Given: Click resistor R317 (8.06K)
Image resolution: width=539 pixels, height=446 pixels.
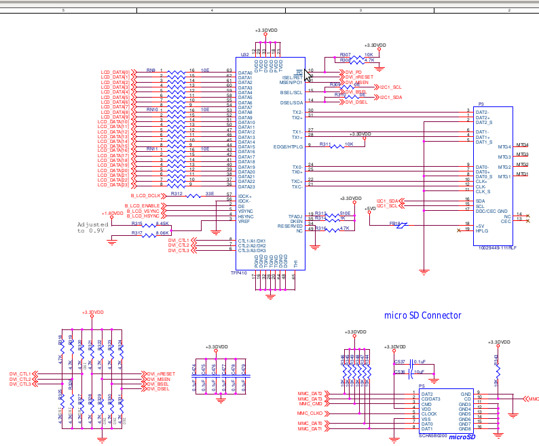Looking at the screenshot, I should point(149,235).
